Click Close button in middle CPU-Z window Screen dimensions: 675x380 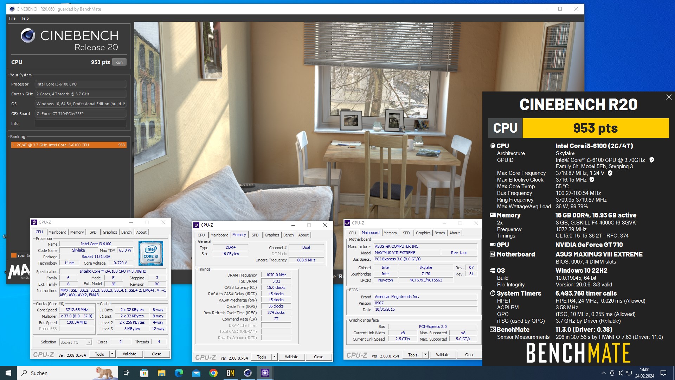pyautogui.click(x=319, y=357)
